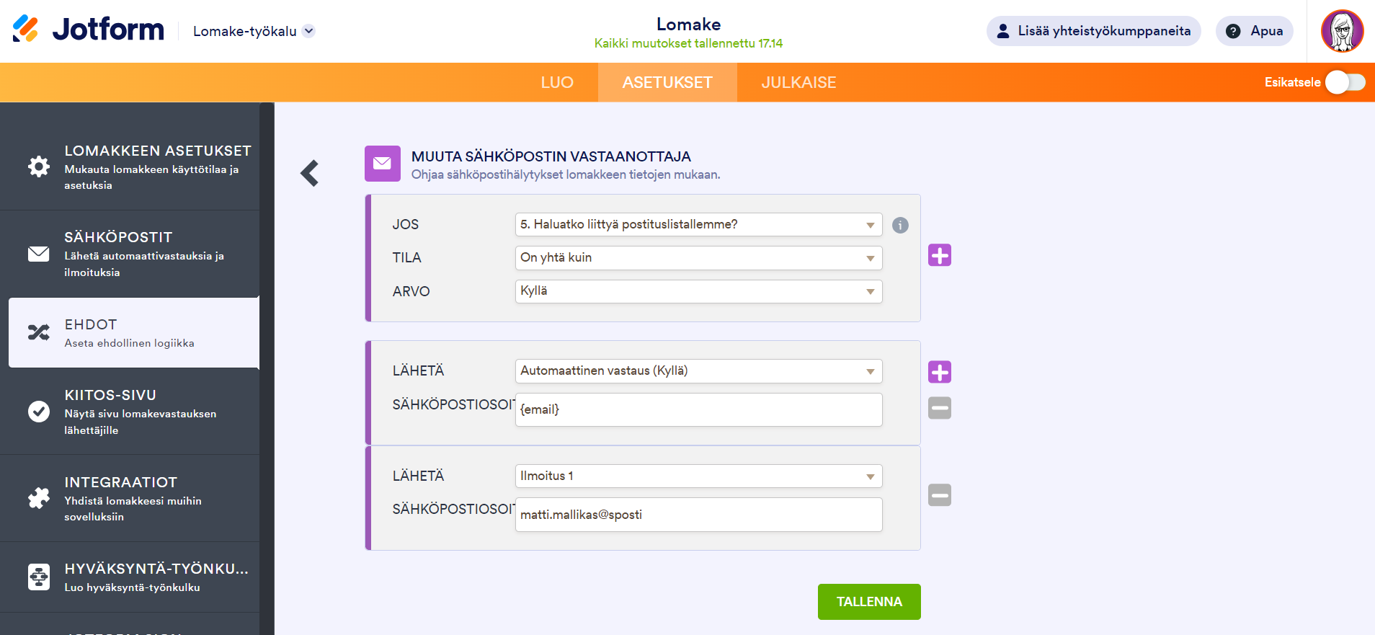Viewport: 1375px width, 635px height.
Task: Click the Lomake form title
Action: (x=688, y=24)
